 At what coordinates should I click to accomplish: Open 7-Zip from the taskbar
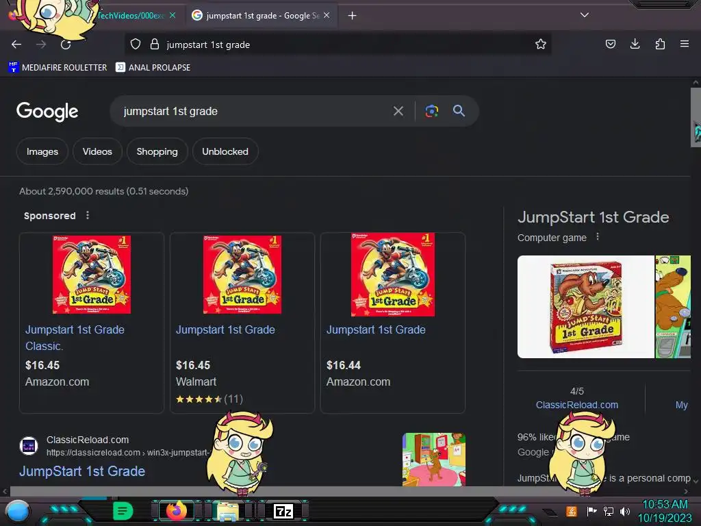pos(283,511)
